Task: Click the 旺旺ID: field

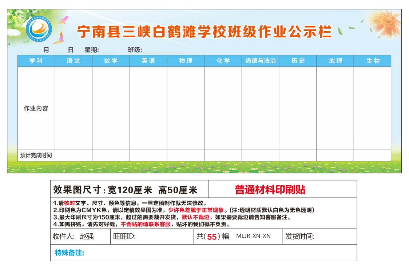Action: pyautogui.click(x=151, y=236)
